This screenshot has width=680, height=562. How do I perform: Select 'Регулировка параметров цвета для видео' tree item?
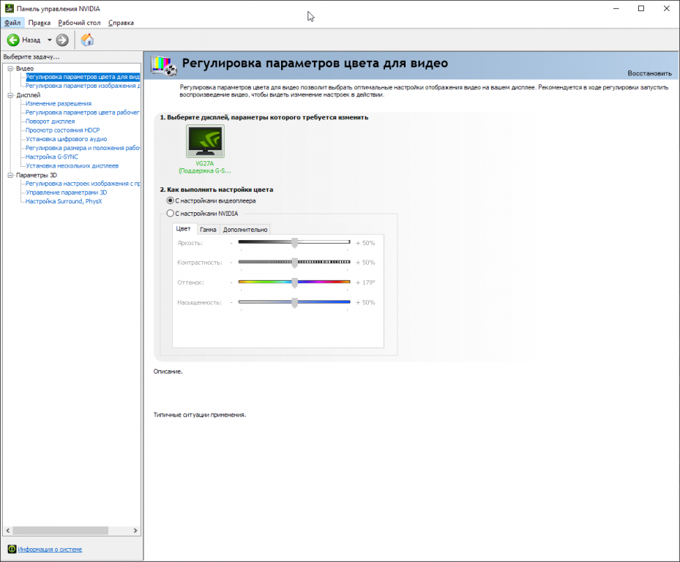(83, 77)
